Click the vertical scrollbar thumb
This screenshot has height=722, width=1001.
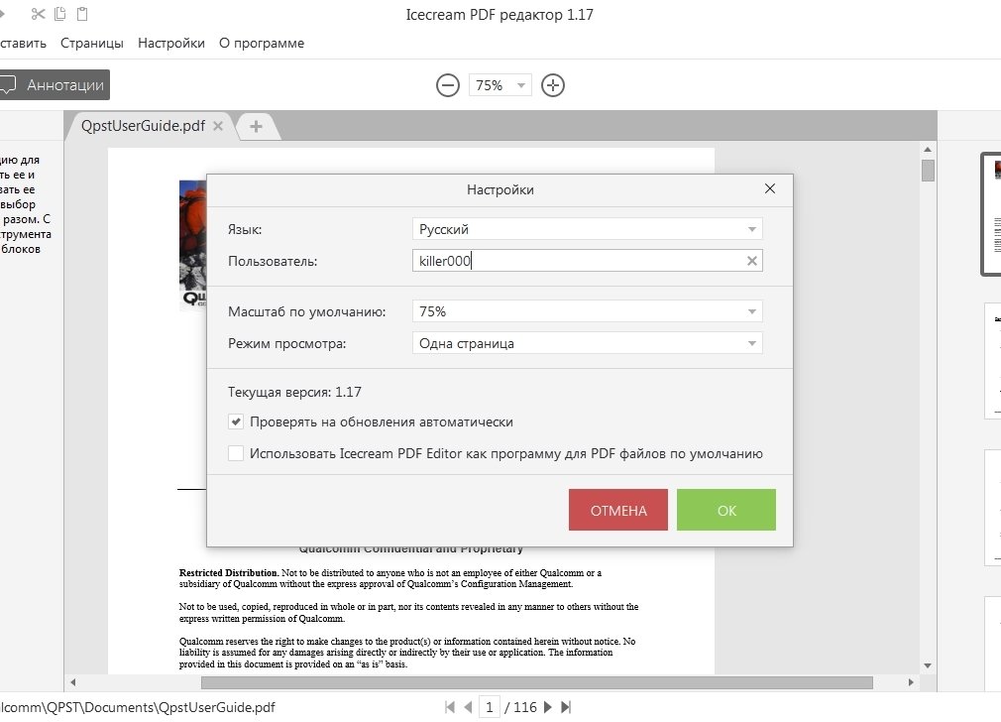[x=928, y=171]
